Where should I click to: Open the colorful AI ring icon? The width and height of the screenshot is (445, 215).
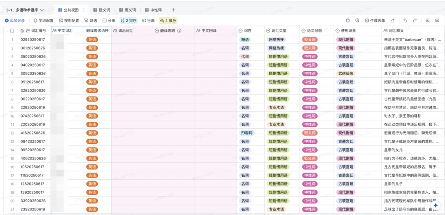click(348, 21)
